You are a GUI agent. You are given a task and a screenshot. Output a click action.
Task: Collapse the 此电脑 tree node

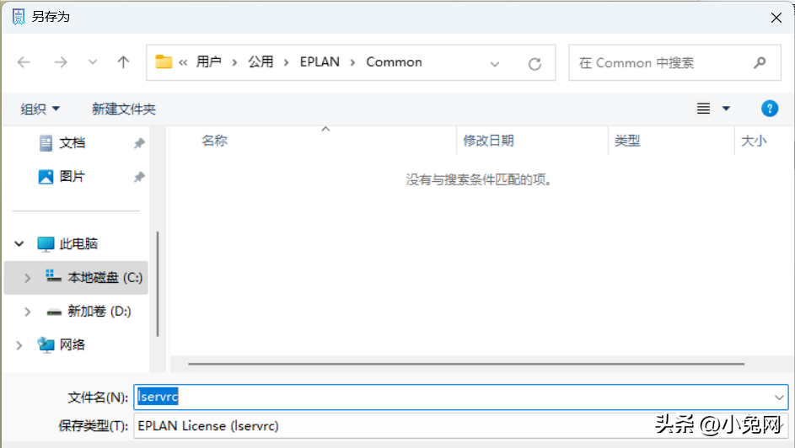coord(19,244)
